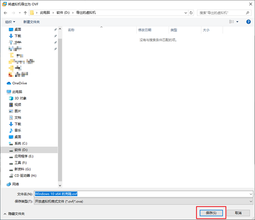The width and height of the screenshot is (255, 220).
Task: Open the recent locations dropdown arrow
Action: click(20, 13)
